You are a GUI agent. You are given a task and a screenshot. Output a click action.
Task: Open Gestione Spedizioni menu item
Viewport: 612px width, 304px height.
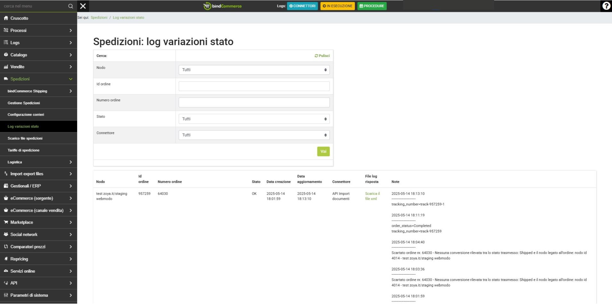pyautogui.click(x=24, y=103)
